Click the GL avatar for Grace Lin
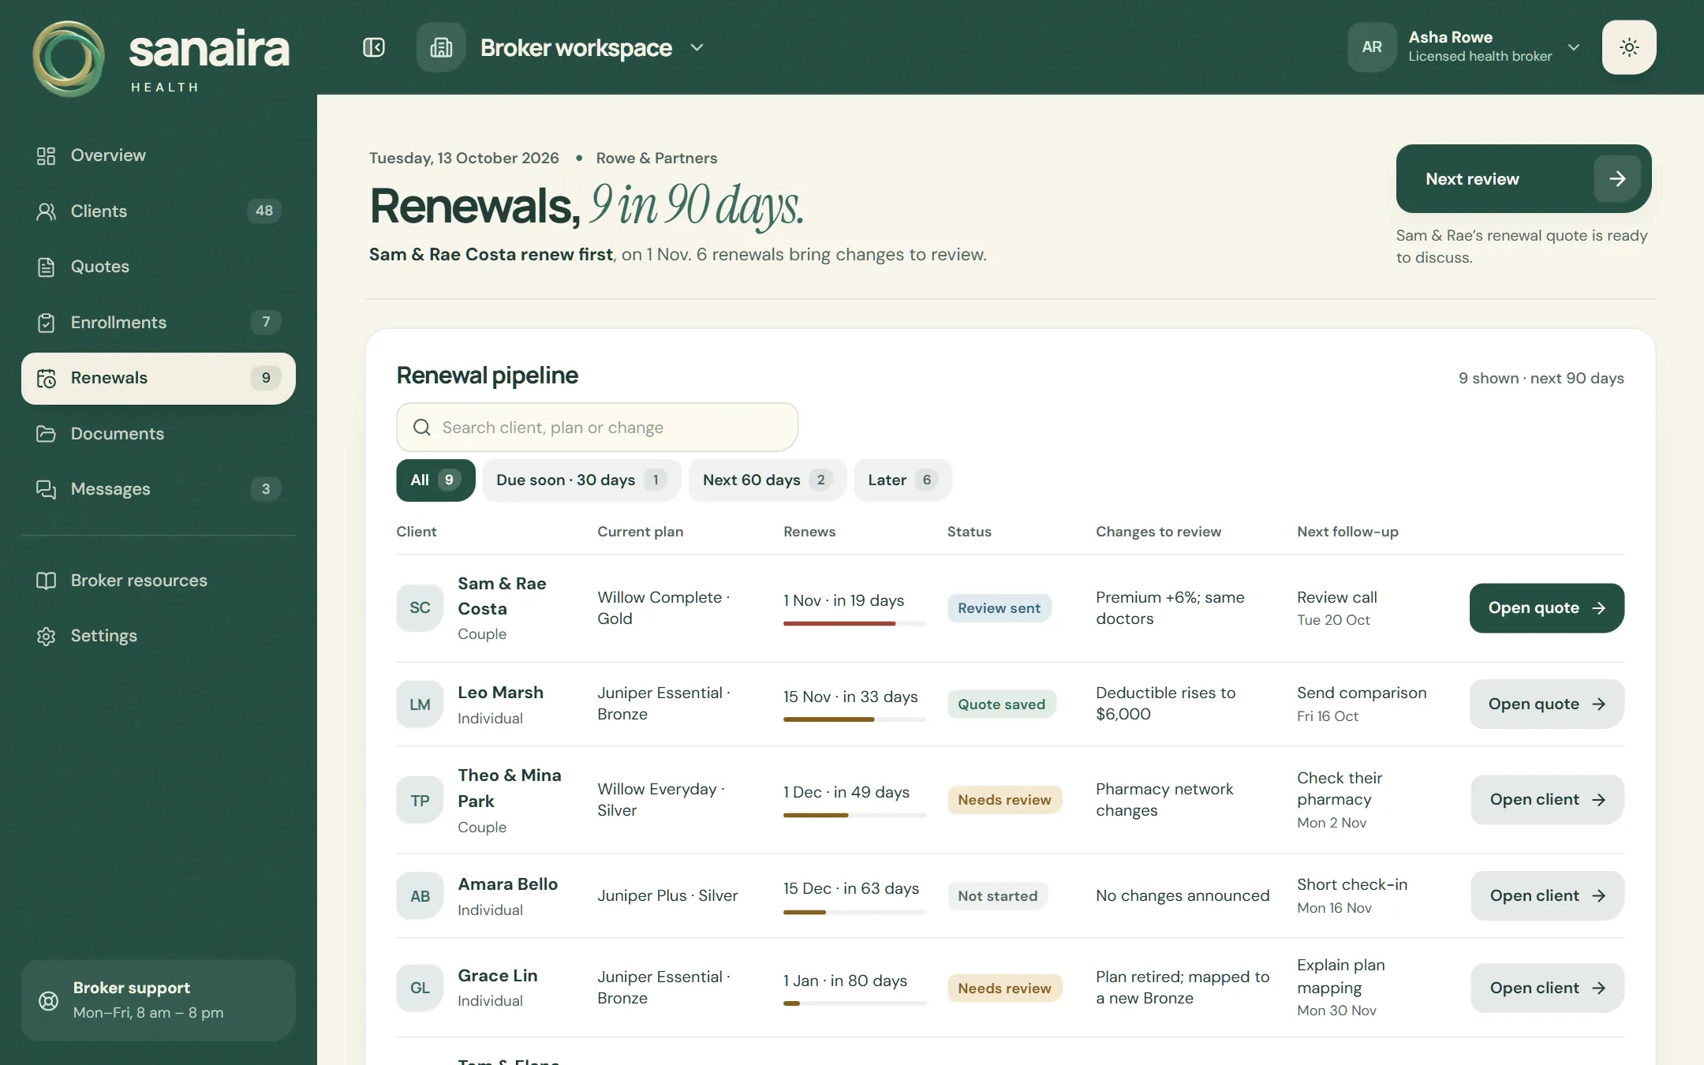Viewport: 1704px width, 1065px height. [x=420, y=988]
